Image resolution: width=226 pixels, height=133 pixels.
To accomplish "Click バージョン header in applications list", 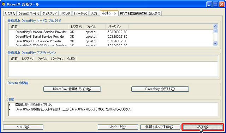I will [x=57, y=59].
